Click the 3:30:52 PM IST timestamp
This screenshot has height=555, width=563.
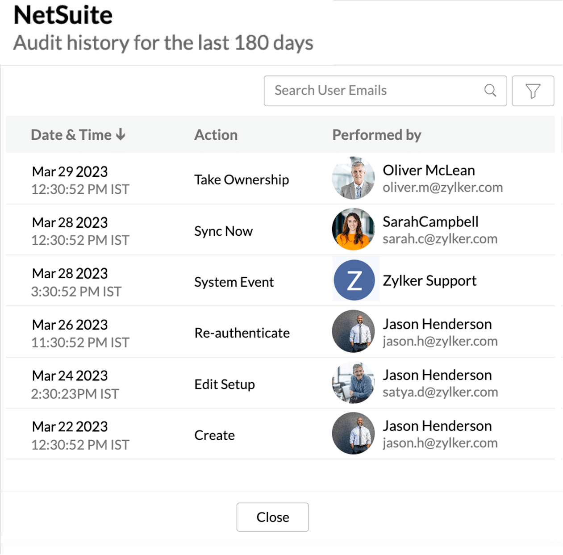(x=76, y=292)
